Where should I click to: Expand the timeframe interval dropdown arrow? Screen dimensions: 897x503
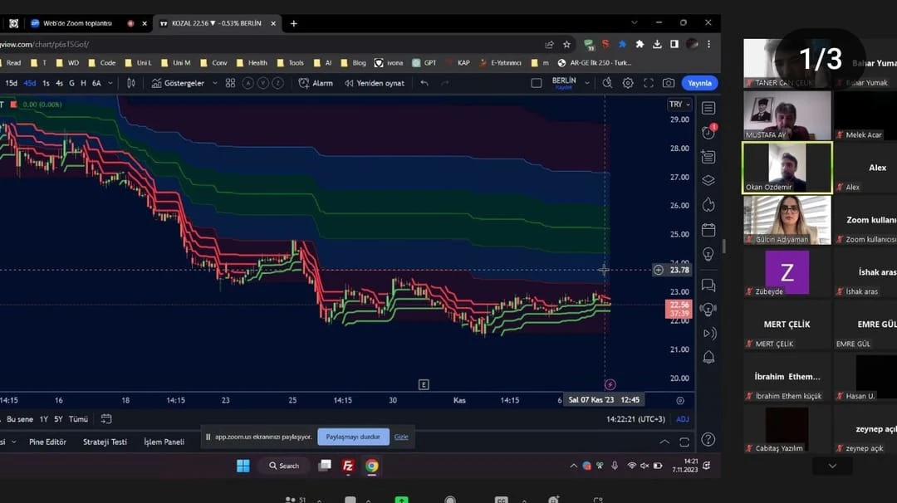tap(110, 83)
